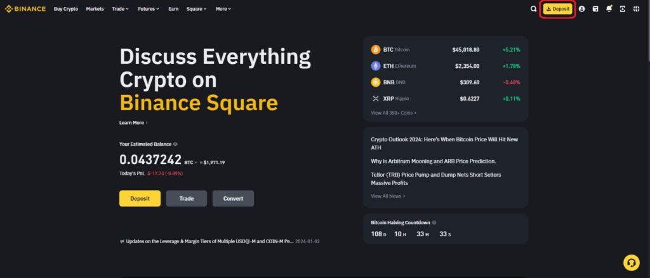The image size is (650, 278).
Task: Open View All 350+ Coins link
Action: click(x=394, y=113)
